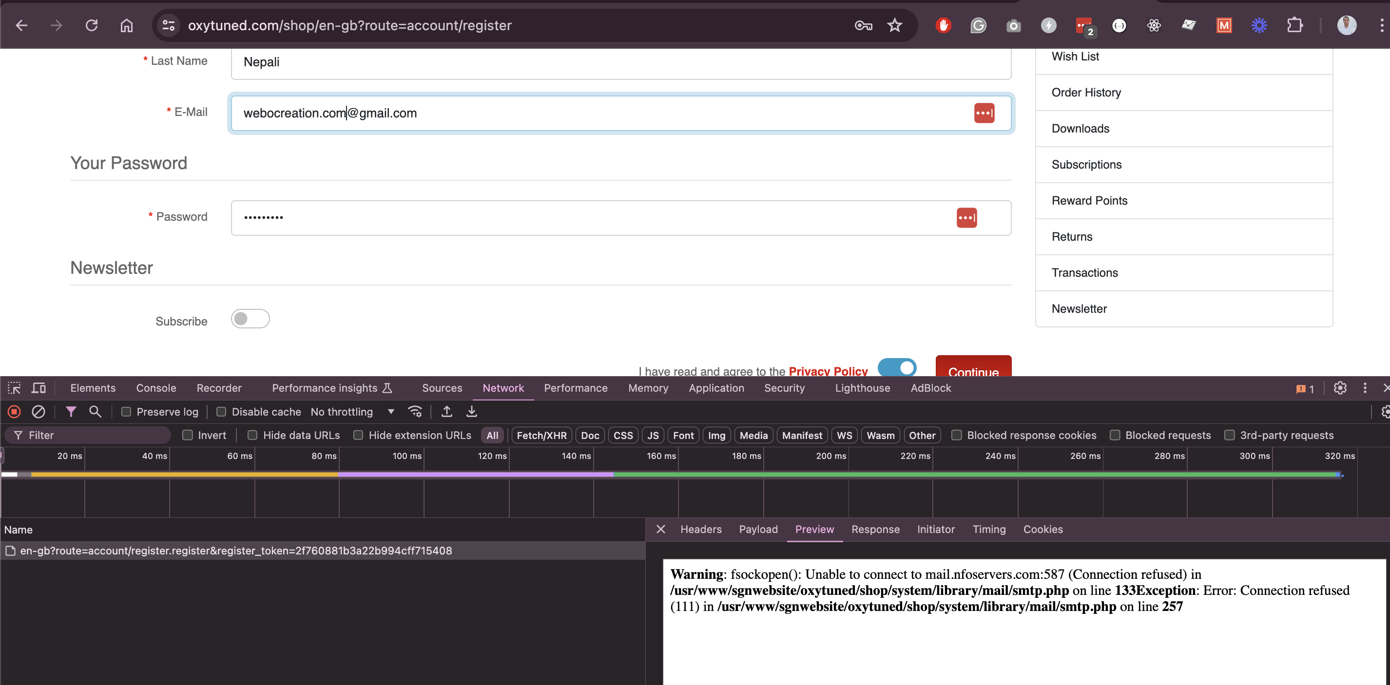Open DevTools settings gear

(x=1340, y=388)
